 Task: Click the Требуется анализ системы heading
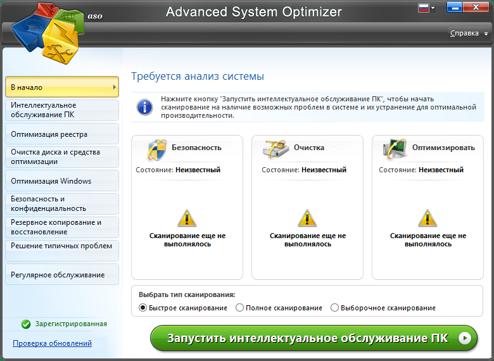(198, 76)
